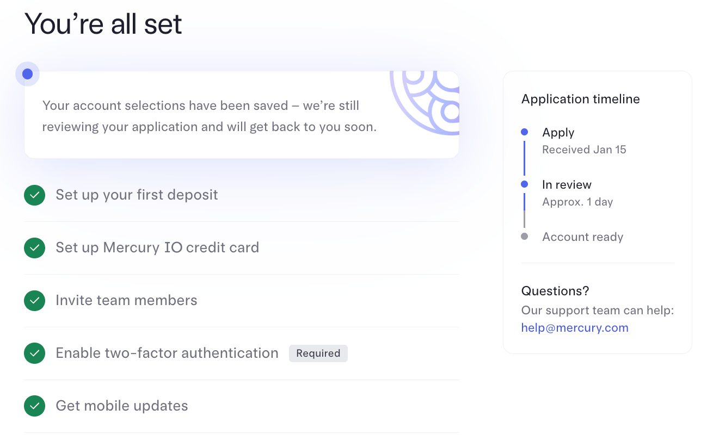Click the account selections saved message
The width and height of the screenshot is (713, 447).
point(209,116)
